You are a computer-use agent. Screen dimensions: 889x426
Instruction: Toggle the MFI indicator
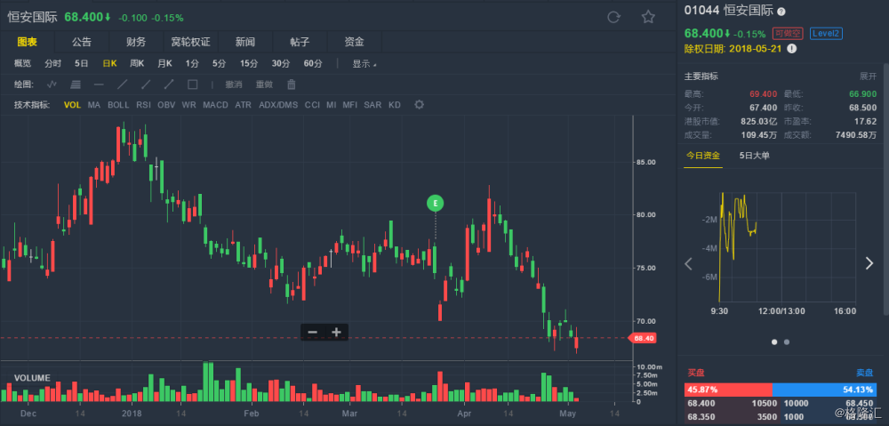tap(349, 104)
